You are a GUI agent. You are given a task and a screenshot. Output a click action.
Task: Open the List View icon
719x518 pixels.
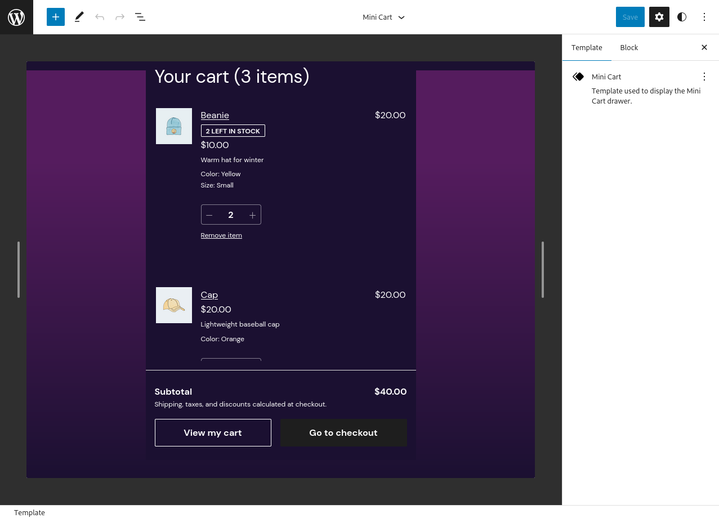(x=140, y=17)
